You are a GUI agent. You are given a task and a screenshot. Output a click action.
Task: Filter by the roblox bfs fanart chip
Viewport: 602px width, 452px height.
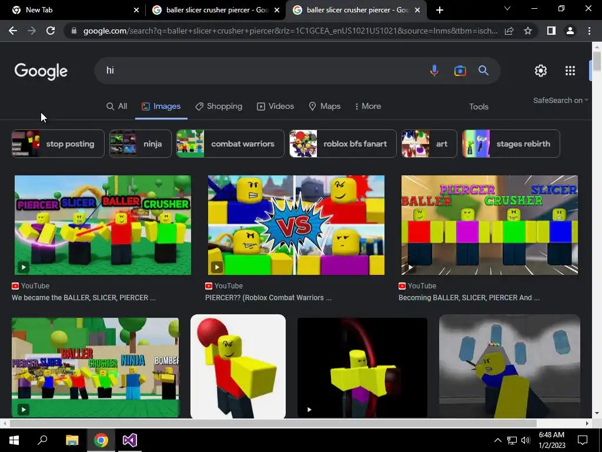(x=343, y=144)
